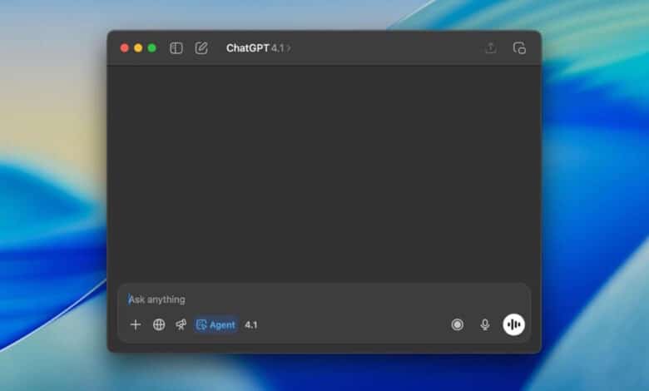Click the circular record icon
Screen dimensions: 649x391
(x=458, y=324)
